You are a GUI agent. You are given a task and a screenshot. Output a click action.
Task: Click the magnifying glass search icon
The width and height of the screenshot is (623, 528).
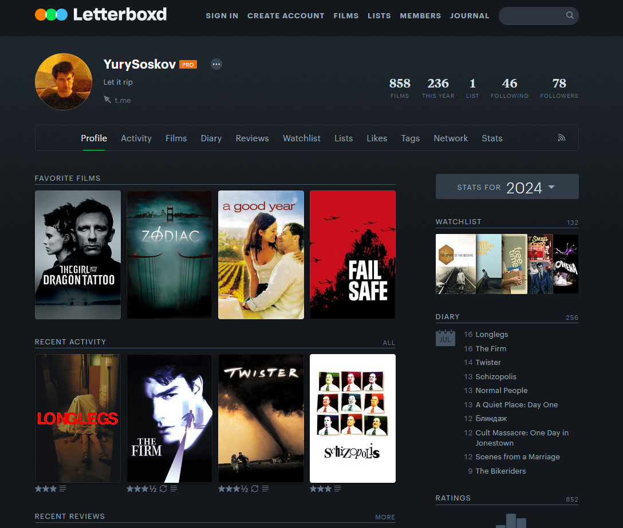570,15
